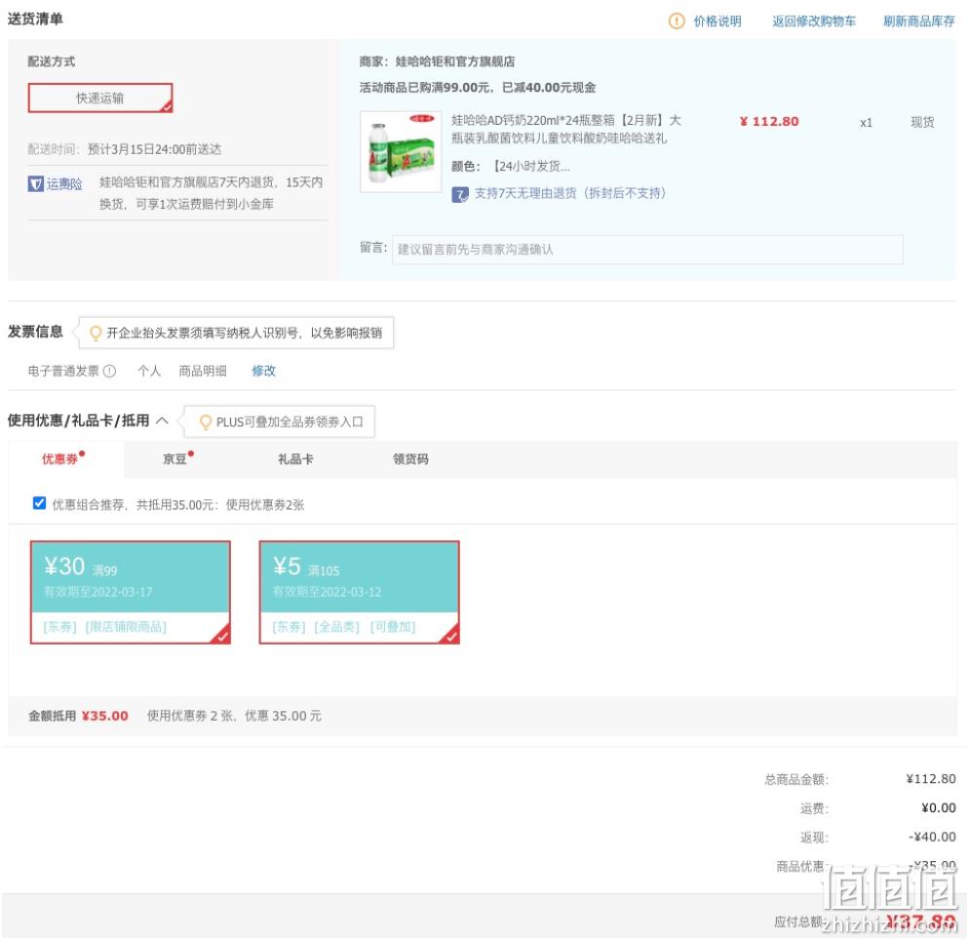Open the 京豆 tab

tap(175, 459)
